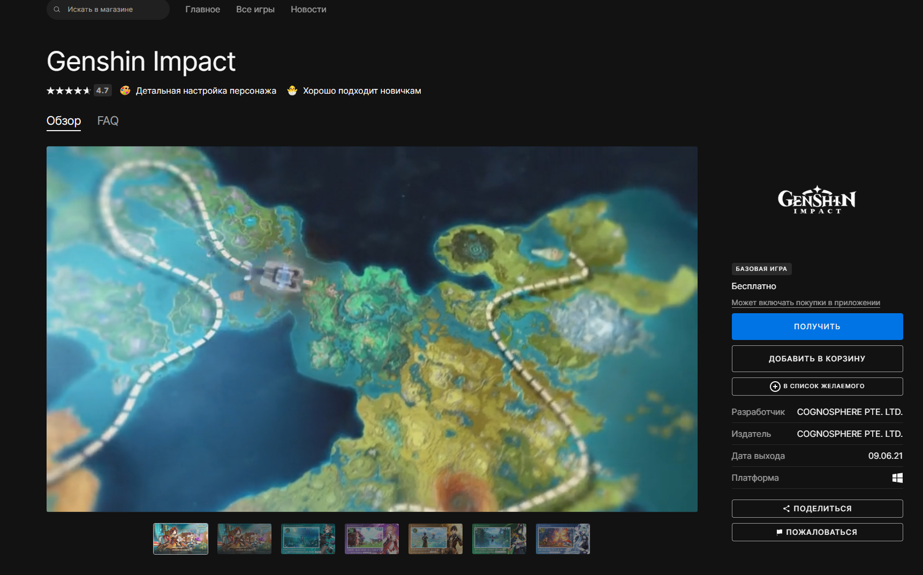Click the beginner-friendly chick icon
The height and width of the screenshot is (575, 923).
[x=292, y=90]
